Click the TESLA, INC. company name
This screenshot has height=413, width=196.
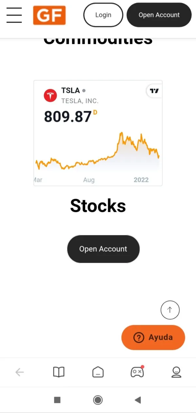click(80, 101)
